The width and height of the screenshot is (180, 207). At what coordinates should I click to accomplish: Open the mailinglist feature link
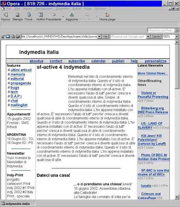click(19, 105)
